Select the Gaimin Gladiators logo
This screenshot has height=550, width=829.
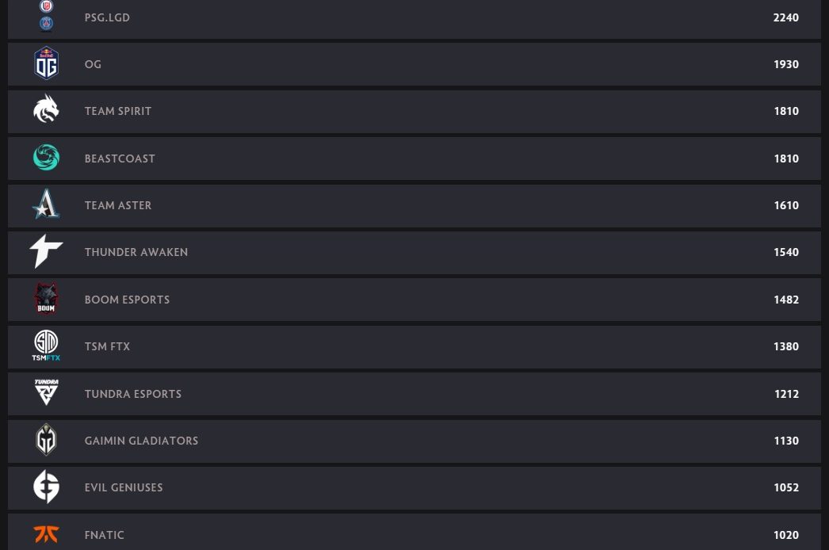tap(46, 440)
